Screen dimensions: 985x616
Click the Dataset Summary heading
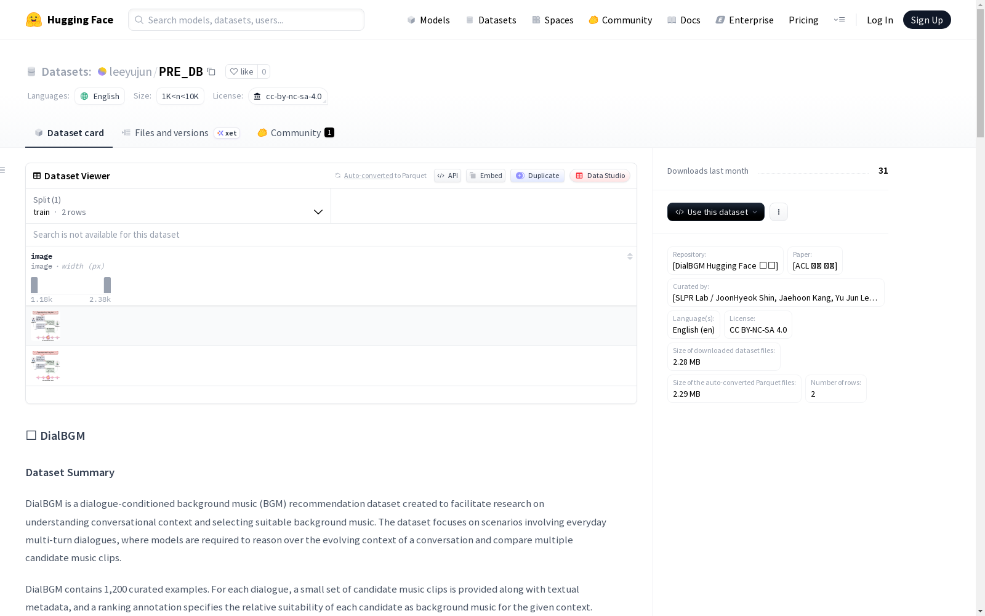click(70, 472)
